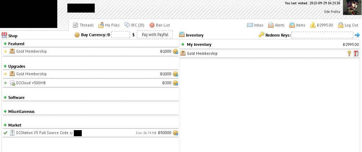Viewport: 362px width, 152px height.
Task: Click the star icon in Upgrades row
Action: pyautogui.click(x=5, y=74)
